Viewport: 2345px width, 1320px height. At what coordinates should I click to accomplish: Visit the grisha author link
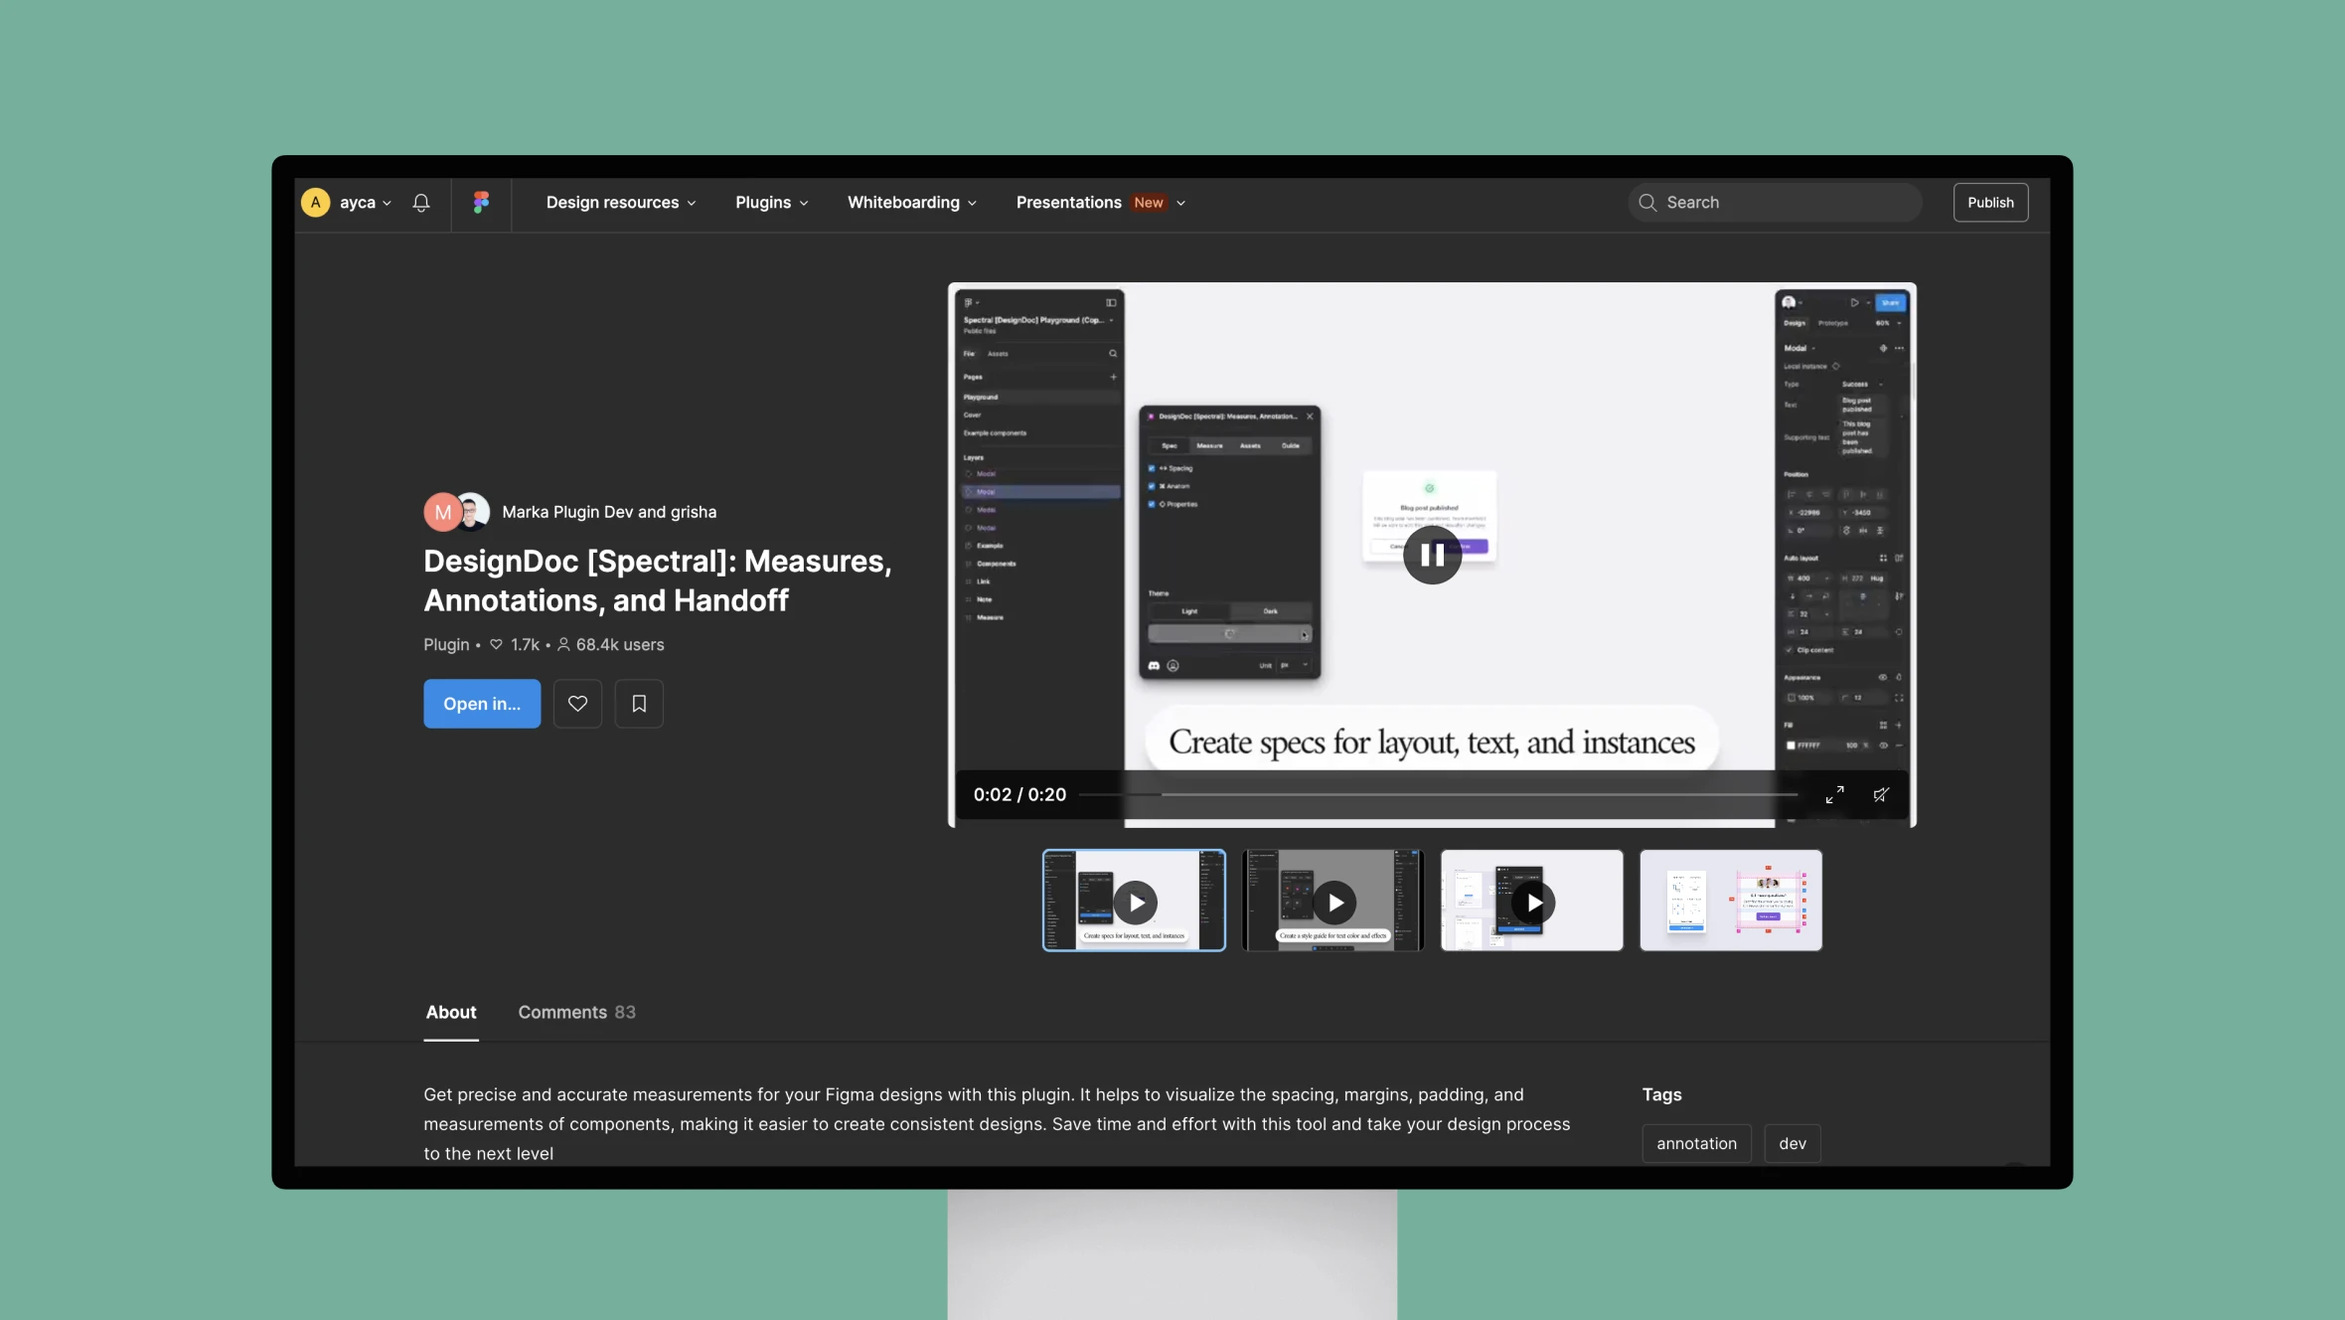pyautogui.click(x=694, y=512)
